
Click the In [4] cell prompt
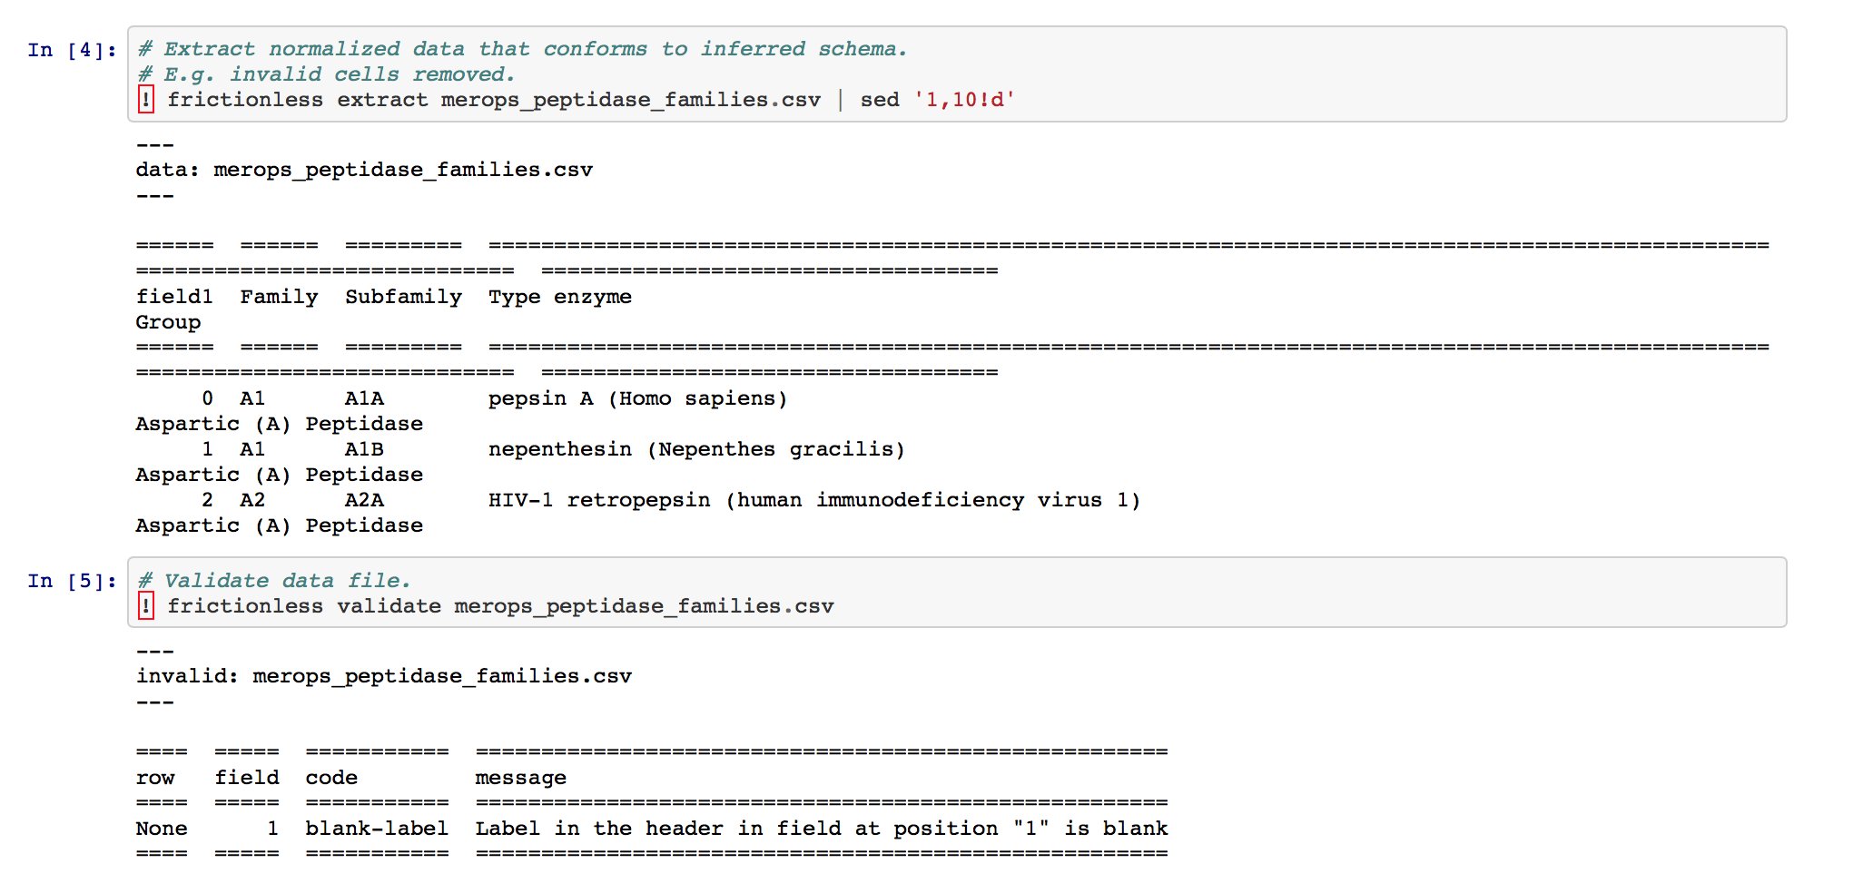[x=72, y=50]
